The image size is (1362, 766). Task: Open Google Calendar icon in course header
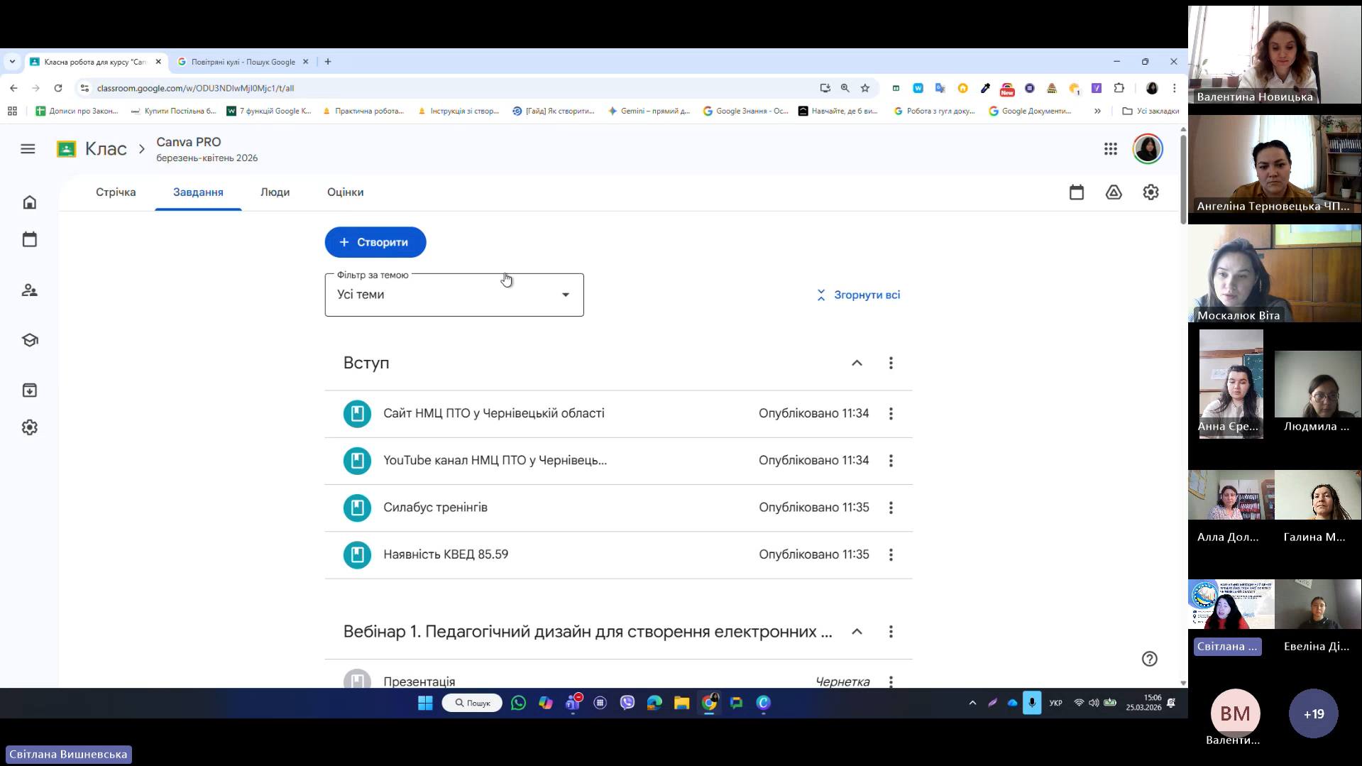1077,192
